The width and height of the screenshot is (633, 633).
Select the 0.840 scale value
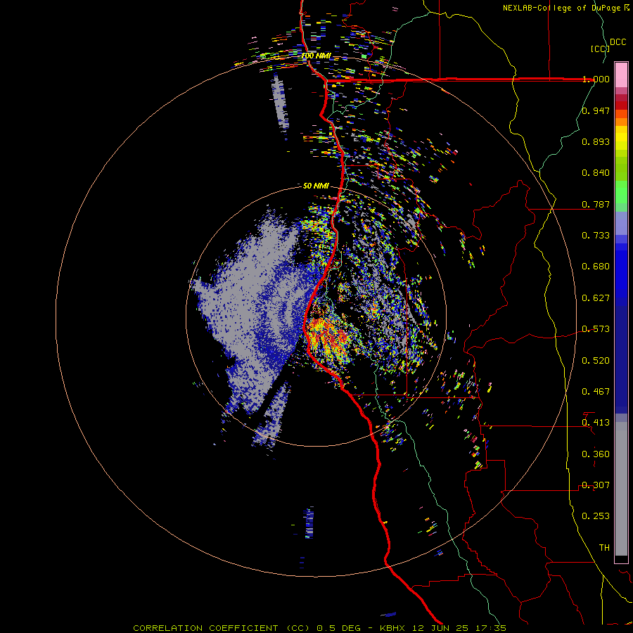(596, 173)
